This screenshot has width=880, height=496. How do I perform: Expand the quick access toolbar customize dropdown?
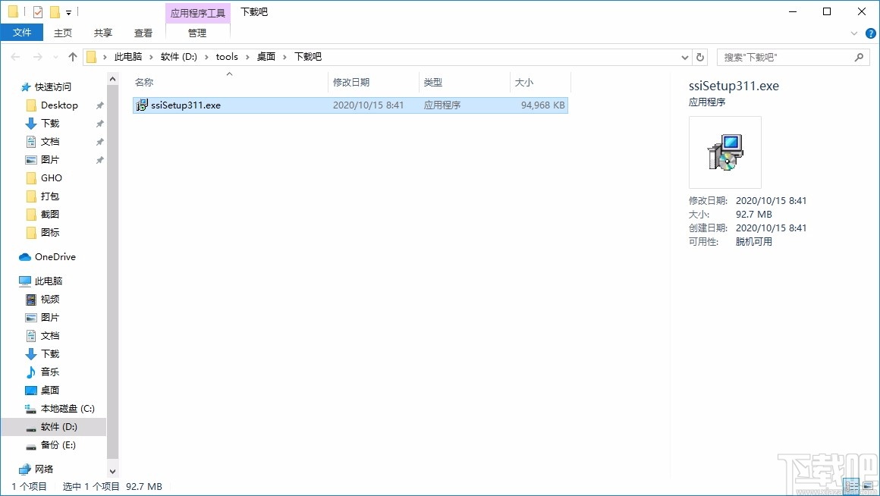pyautogui.click(x=68, y=12)
